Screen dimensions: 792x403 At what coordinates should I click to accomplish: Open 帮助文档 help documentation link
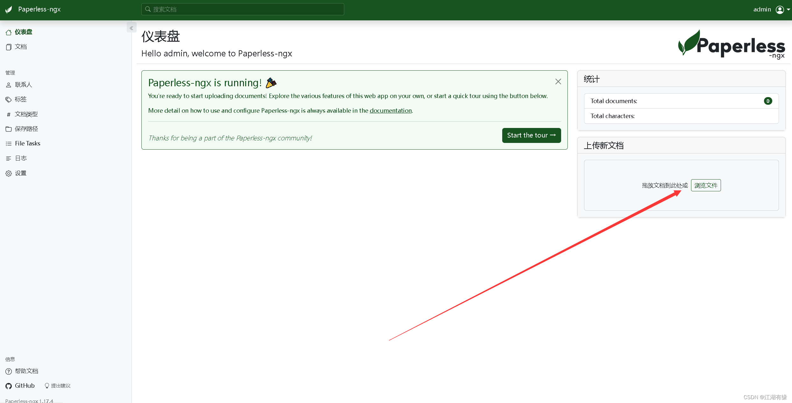pos(26,371)
